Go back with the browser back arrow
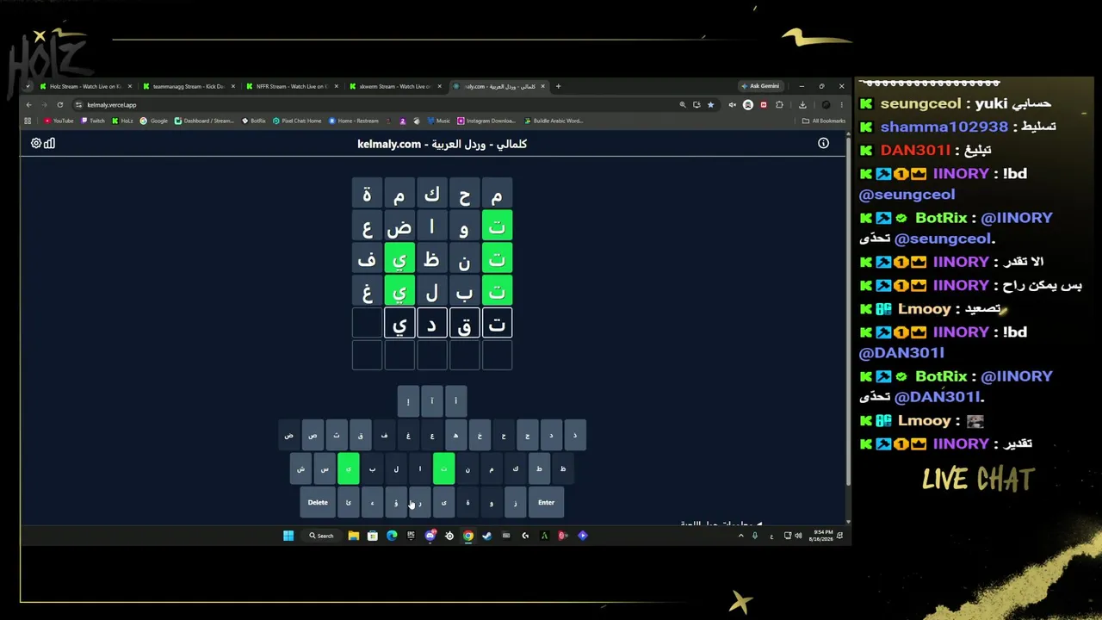1102x620 pixels. click(28, 105)
